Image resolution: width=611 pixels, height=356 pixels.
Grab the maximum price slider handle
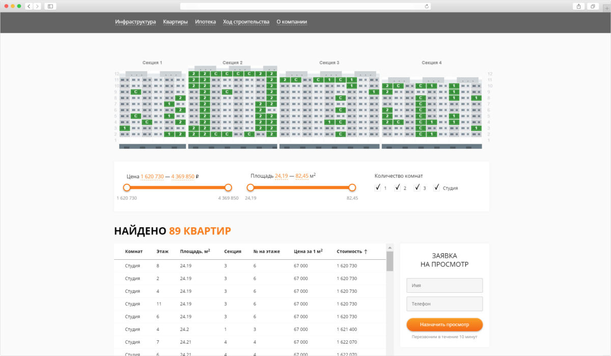228,187
